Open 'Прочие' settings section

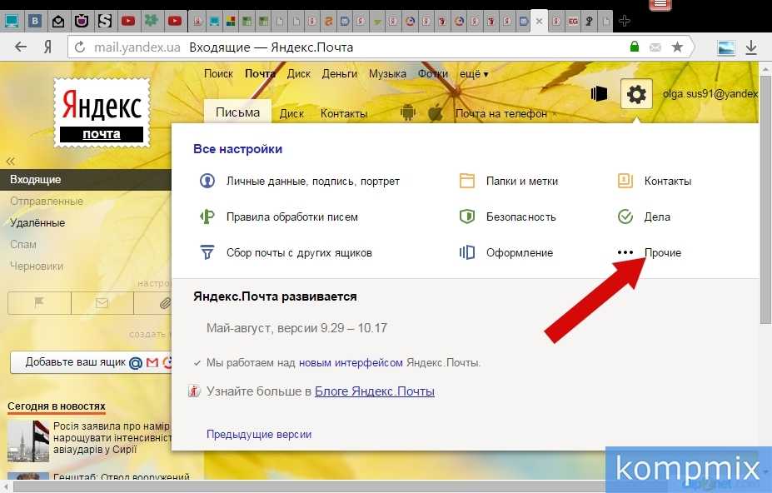(x=662, y=252)
